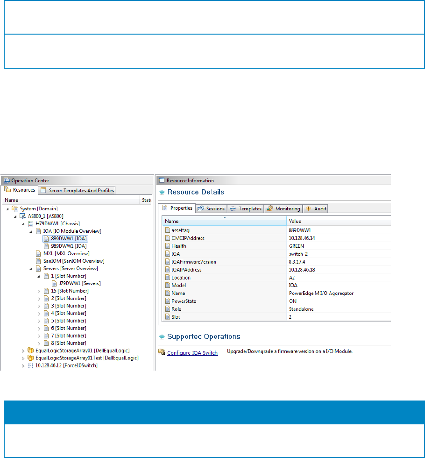Collapse the H79DWW1 [Chassis] node arrow
The height and width of the screenshot is (458, 425).
(23, 224)
